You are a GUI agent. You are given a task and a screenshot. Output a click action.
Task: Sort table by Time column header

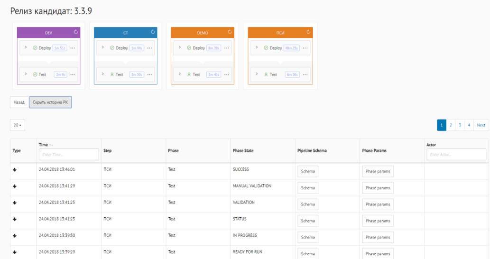44,145
